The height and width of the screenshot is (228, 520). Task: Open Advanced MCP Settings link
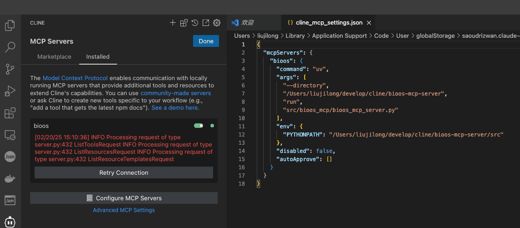pyautogui.click(x=124, y=210)
